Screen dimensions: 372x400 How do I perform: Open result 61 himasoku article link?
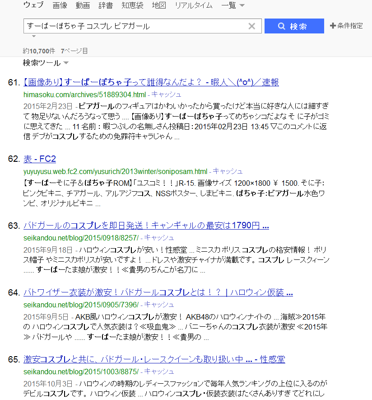[151, 82]
